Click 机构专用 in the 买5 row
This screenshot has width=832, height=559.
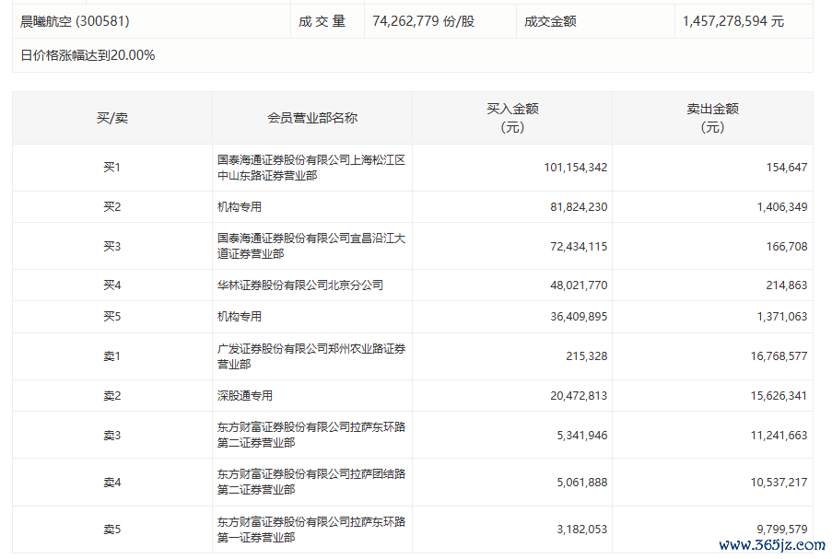point(240,317)
